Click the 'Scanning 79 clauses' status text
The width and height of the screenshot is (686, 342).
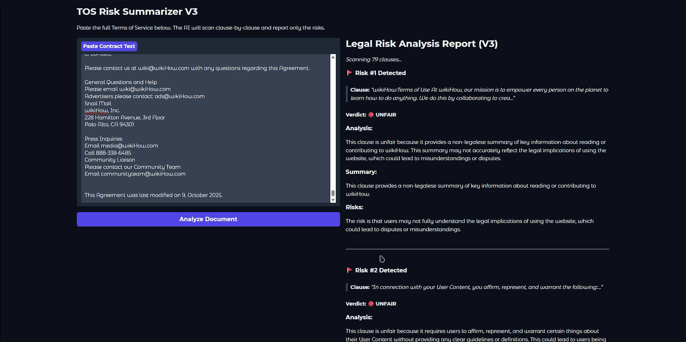[x=373, y=60]
